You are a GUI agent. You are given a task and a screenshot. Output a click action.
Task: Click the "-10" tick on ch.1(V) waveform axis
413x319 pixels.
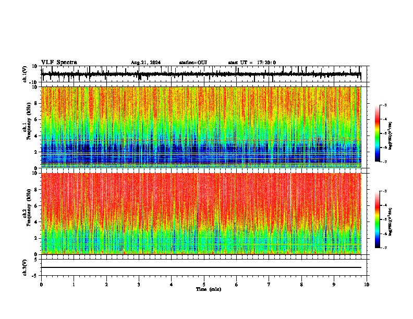click(33, 82)
